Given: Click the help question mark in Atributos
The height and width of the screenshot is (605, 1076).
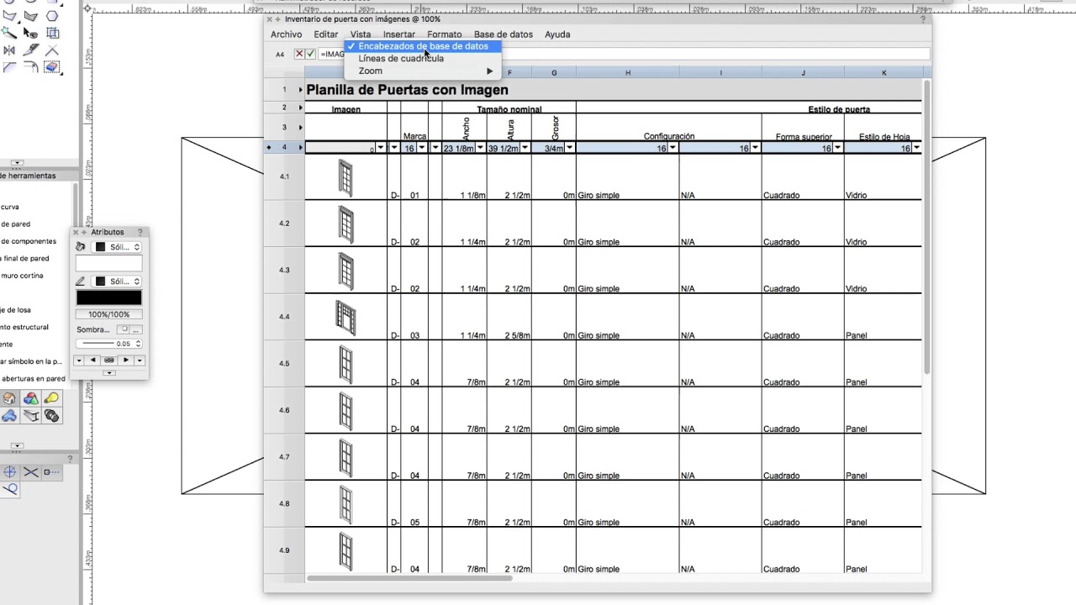Looking at the screenshot, I should (140, 232).
